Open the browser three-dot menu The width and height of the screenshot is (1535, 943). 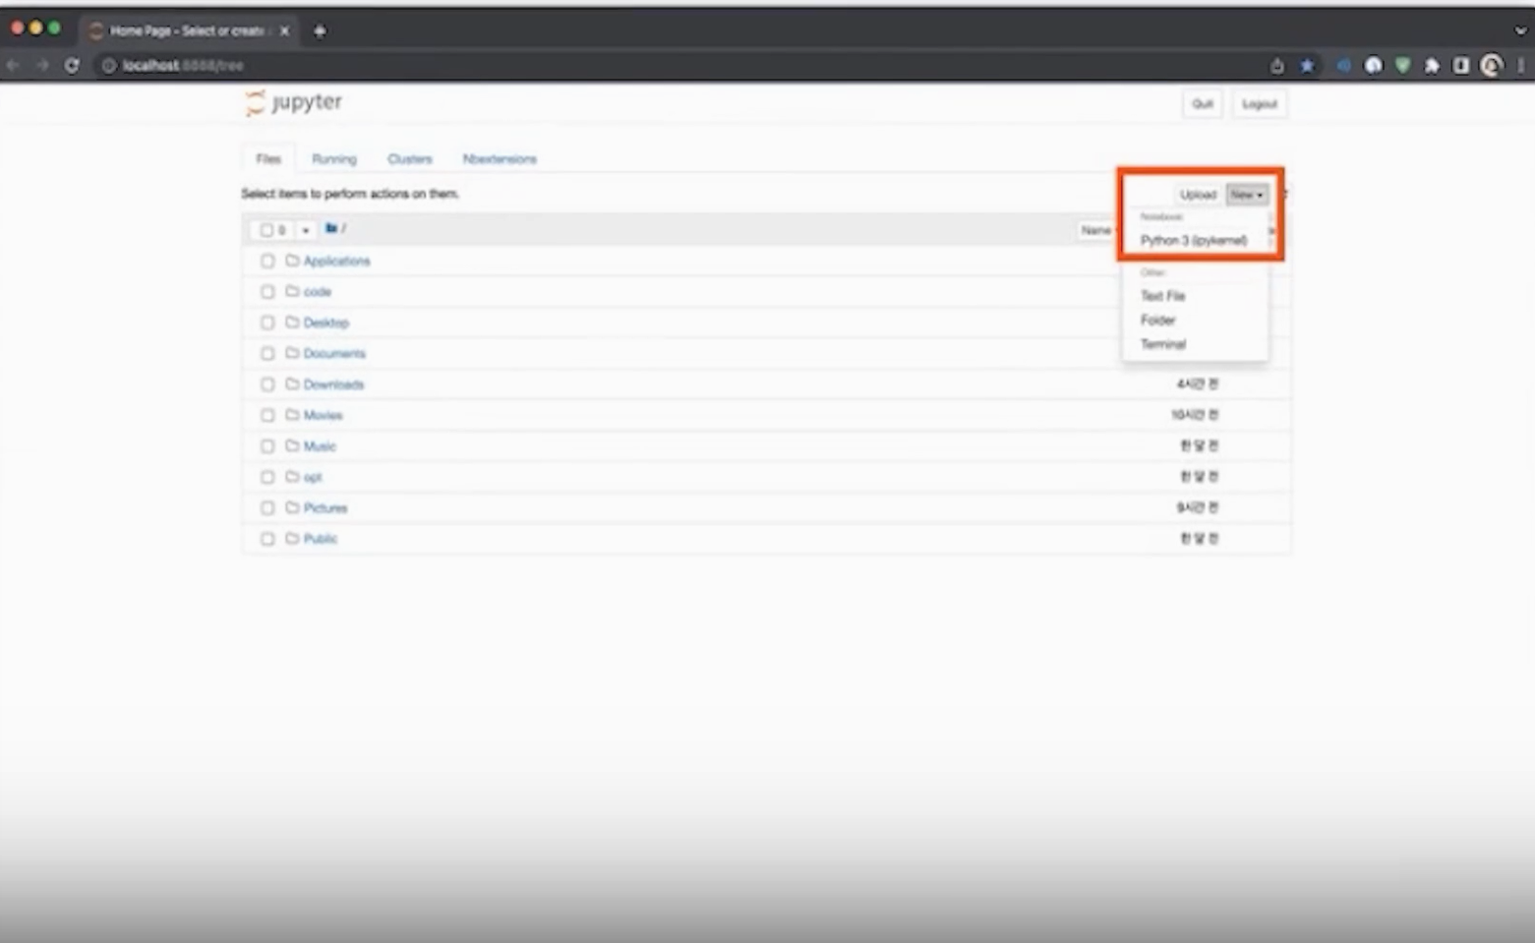pos(1521,65)
